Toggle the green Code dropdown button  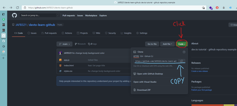(x=182, y=44)
